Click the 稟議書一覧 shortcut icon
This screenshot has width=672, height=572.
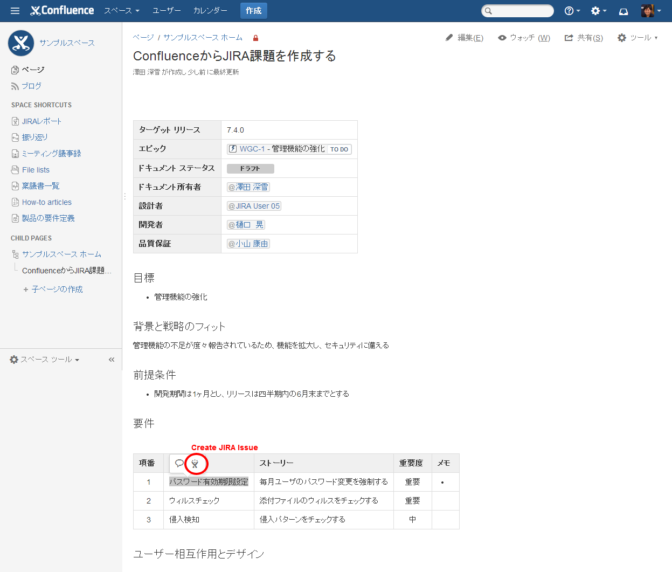point(15,186)
